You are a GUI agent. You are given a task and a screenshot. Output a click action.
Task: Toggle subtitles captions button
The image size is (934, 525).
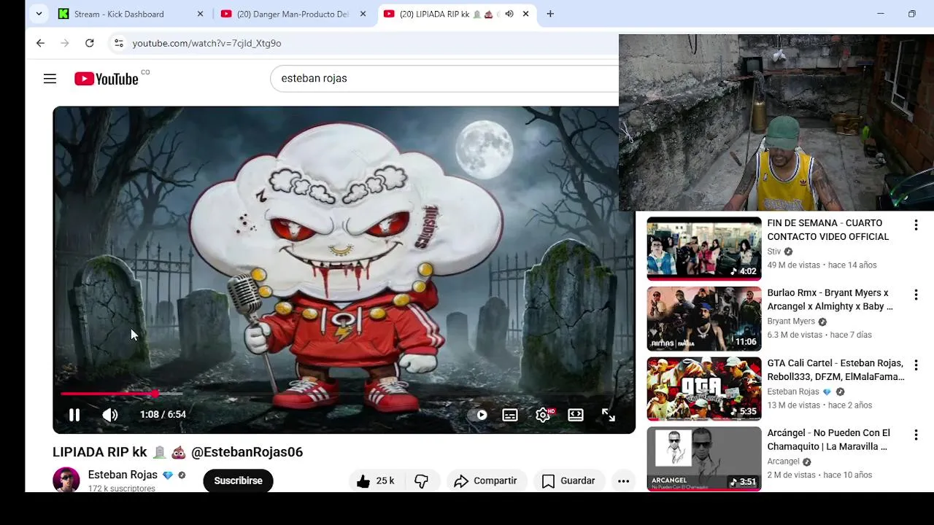click(x=510, y=415)
